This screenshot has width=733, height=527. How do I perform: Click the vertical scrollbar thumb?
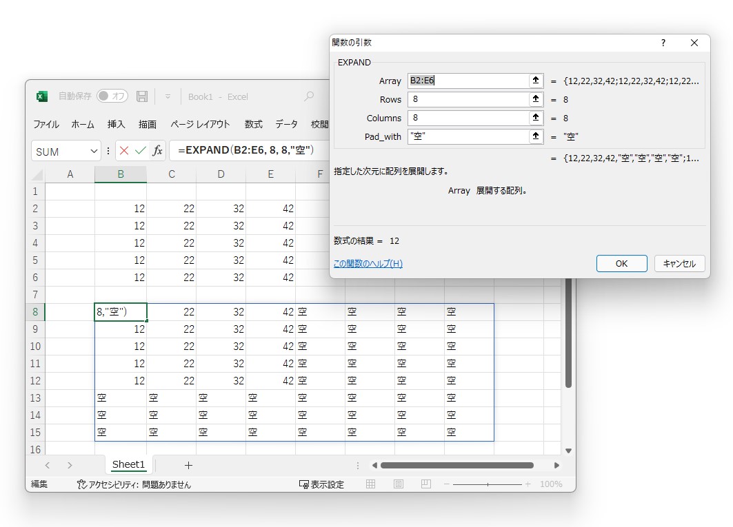(568, 333)
